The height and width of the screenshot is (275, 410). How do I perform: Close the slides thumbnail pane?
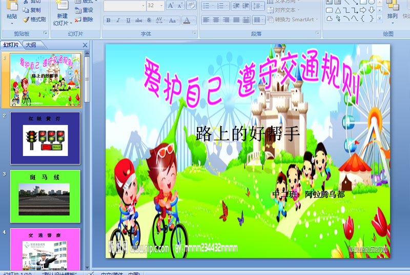(x=85, y=45)
